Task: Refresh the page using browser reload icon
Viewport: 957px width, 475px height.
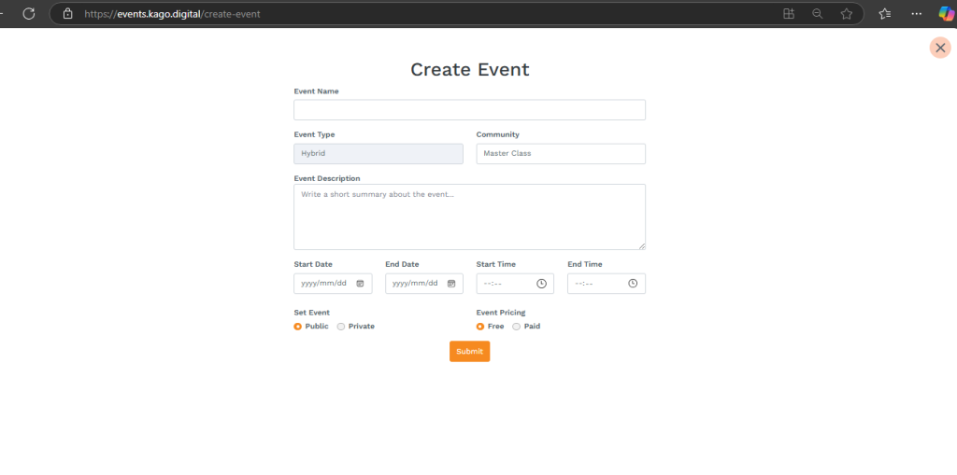Action: 29,14
